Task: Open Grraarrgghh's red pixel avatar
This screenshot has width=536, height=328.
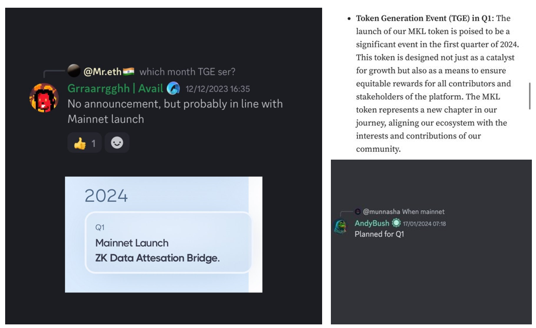Action: click(x=44, y=97)
